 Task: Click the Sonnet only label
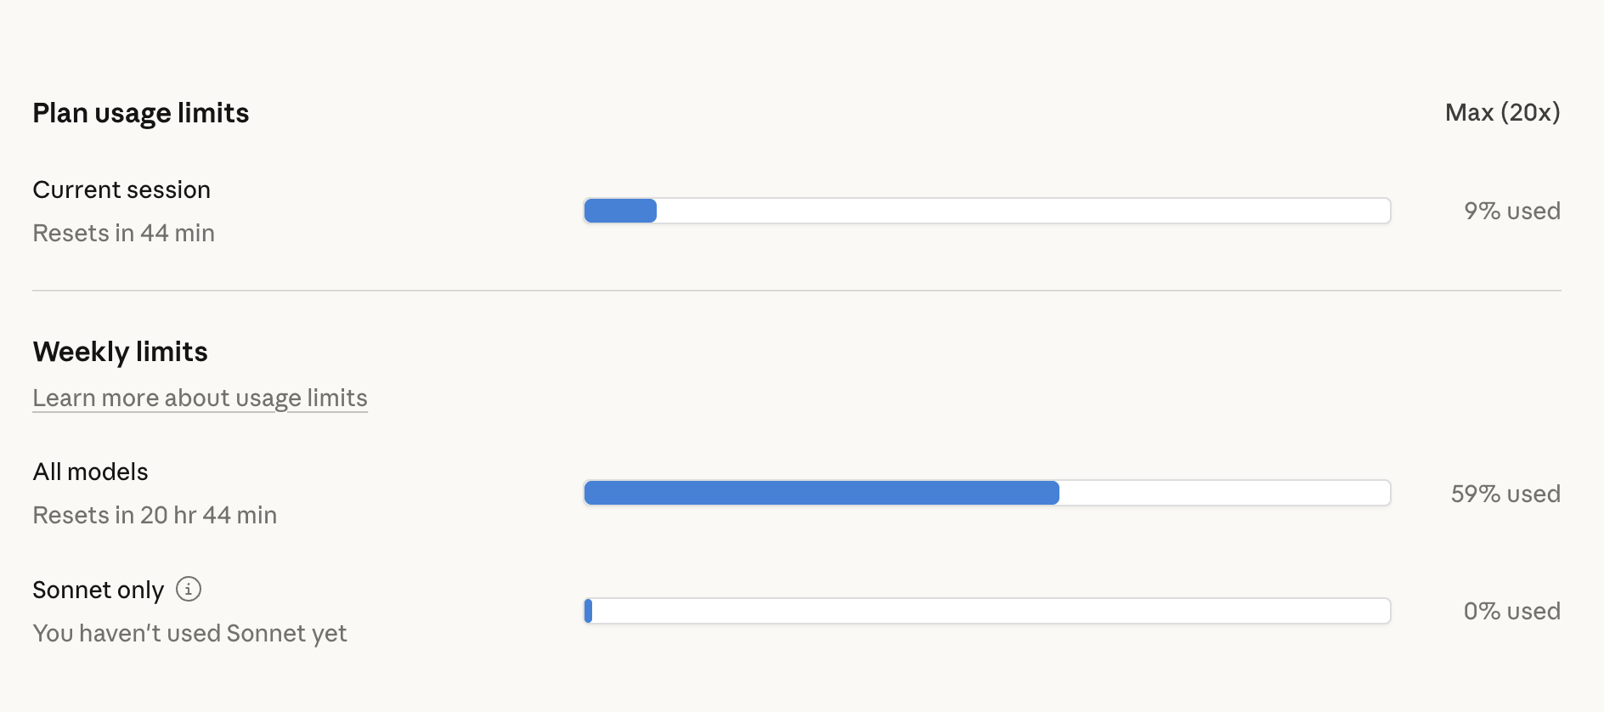coord(98,590)
